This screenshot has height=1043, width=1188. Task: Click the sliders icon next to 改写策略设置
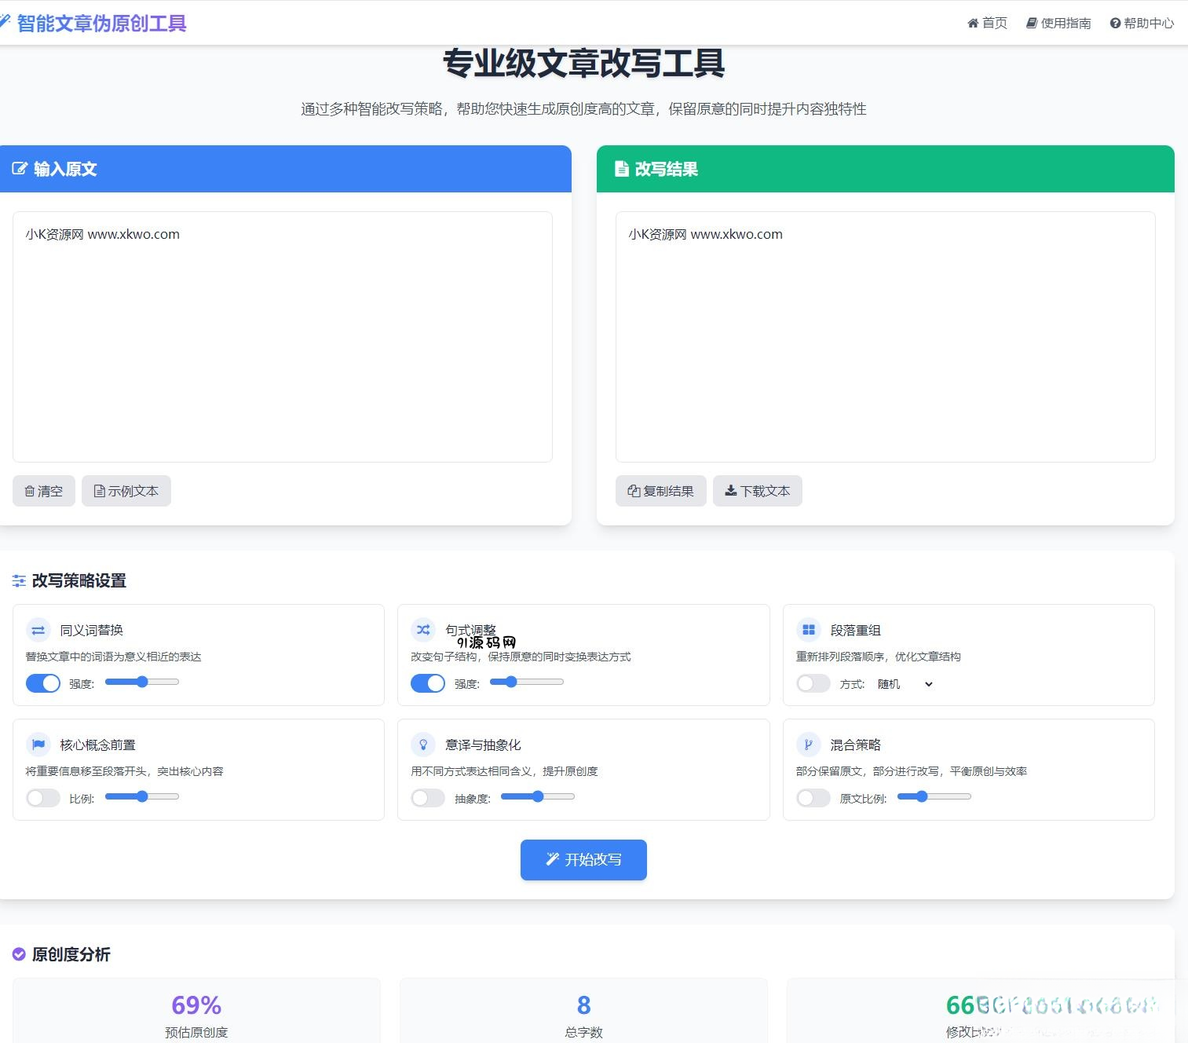(19, 581)
